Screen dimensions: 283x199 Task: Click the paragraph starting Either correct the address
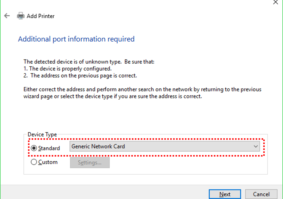pyautogui.click(x=142, y=93)
